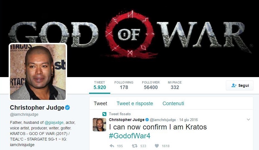Click the 14 giu 2016 tweet timestamp
This screenshot has width=259, height=150.
click(x=189, y=120)
